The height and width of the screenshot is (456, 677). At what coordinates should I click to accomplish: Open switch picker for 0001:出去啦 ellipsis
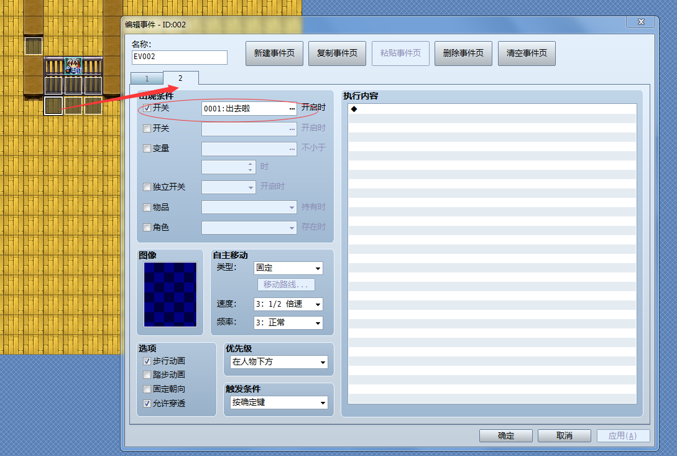point(292,108)
